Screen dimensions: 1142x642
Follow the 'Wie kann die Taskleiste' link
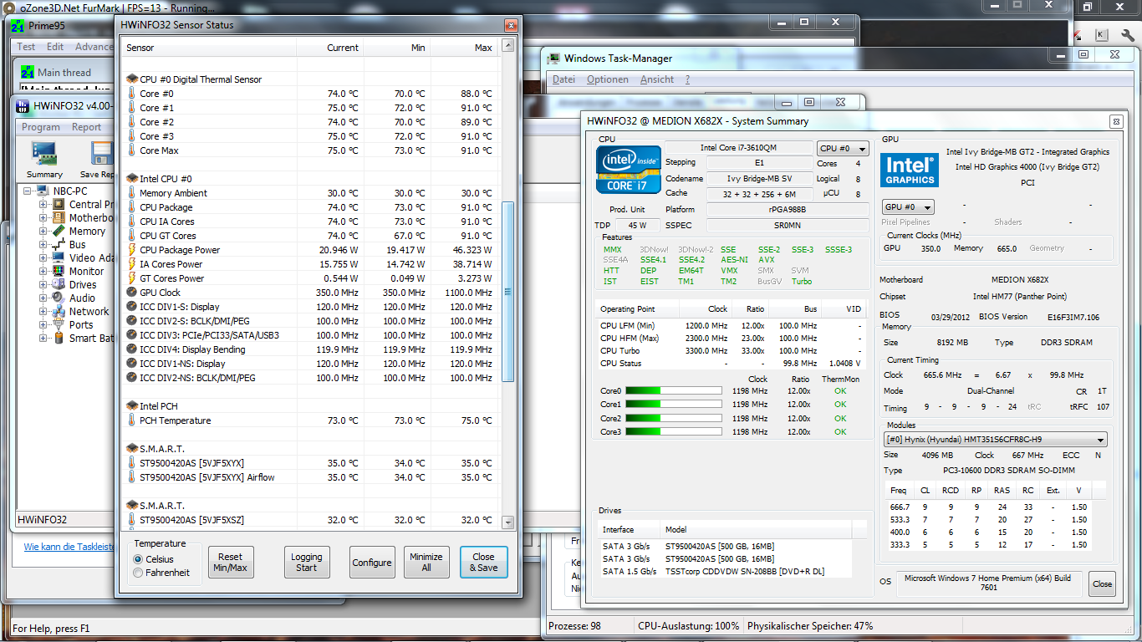[68, 547]
